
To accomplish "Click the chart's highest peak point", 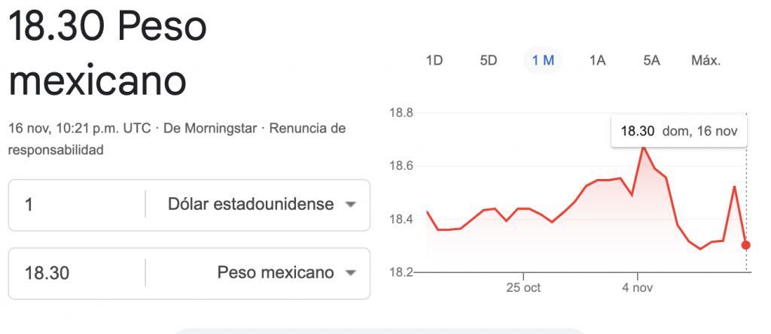I will click(x=643, y=147).
